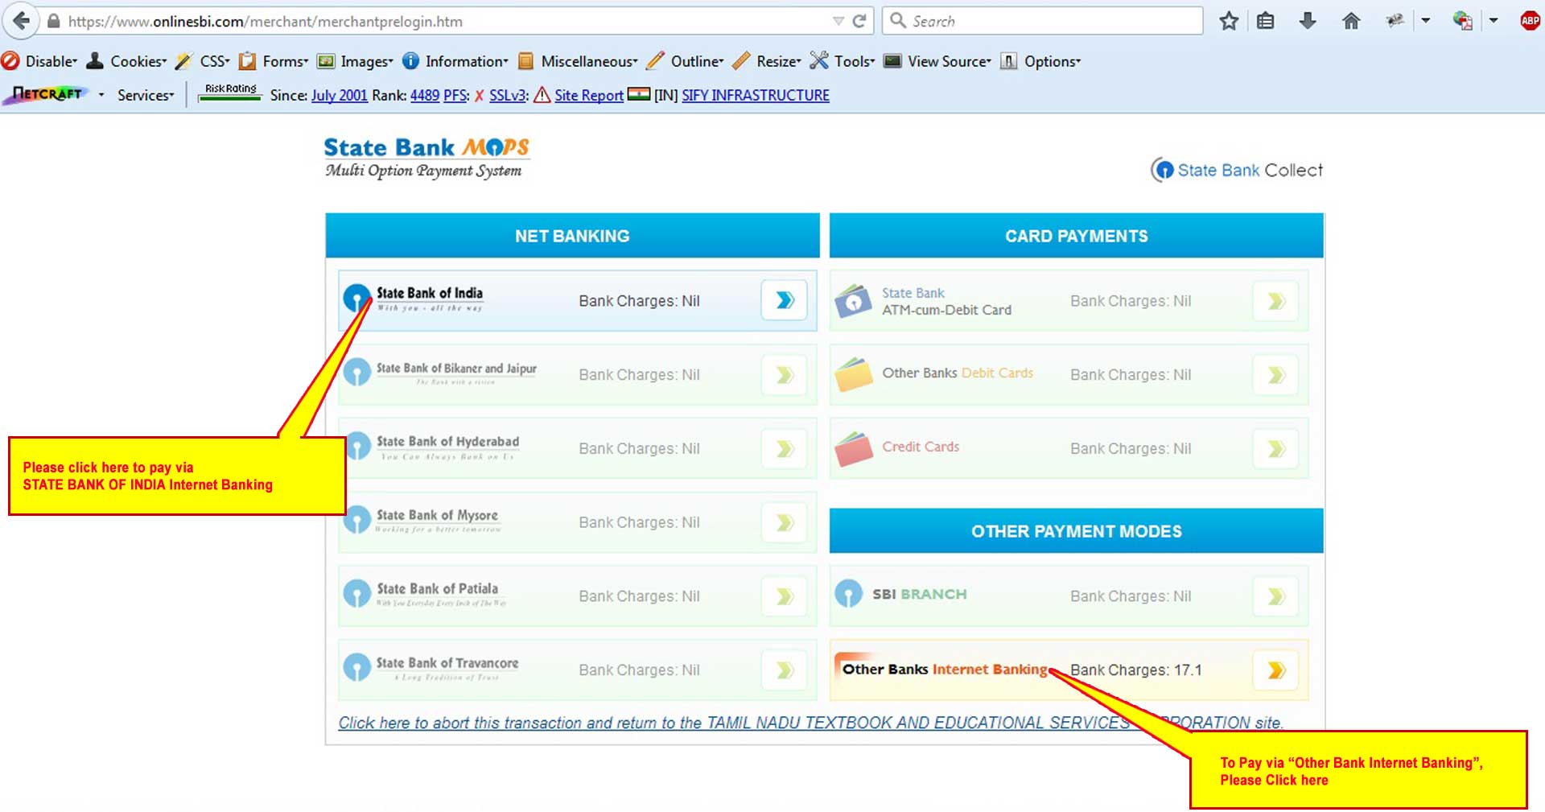The height and width of the screenshot is (812, 1545).
Task: Click the arrow for State Bank of Bikaner and Jaipur
Action: pyautogui.click(x=785, y=374)
